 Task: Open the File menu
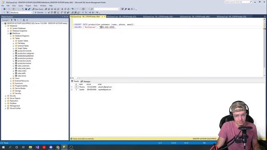tap(3, 5)
